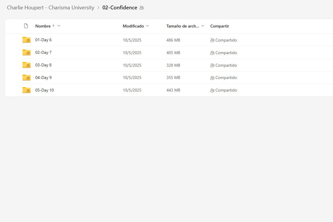Image resolution: width=333 pixels, height=222 pixels.
Task: Click the file type column header icon
Action: point(26,26)
